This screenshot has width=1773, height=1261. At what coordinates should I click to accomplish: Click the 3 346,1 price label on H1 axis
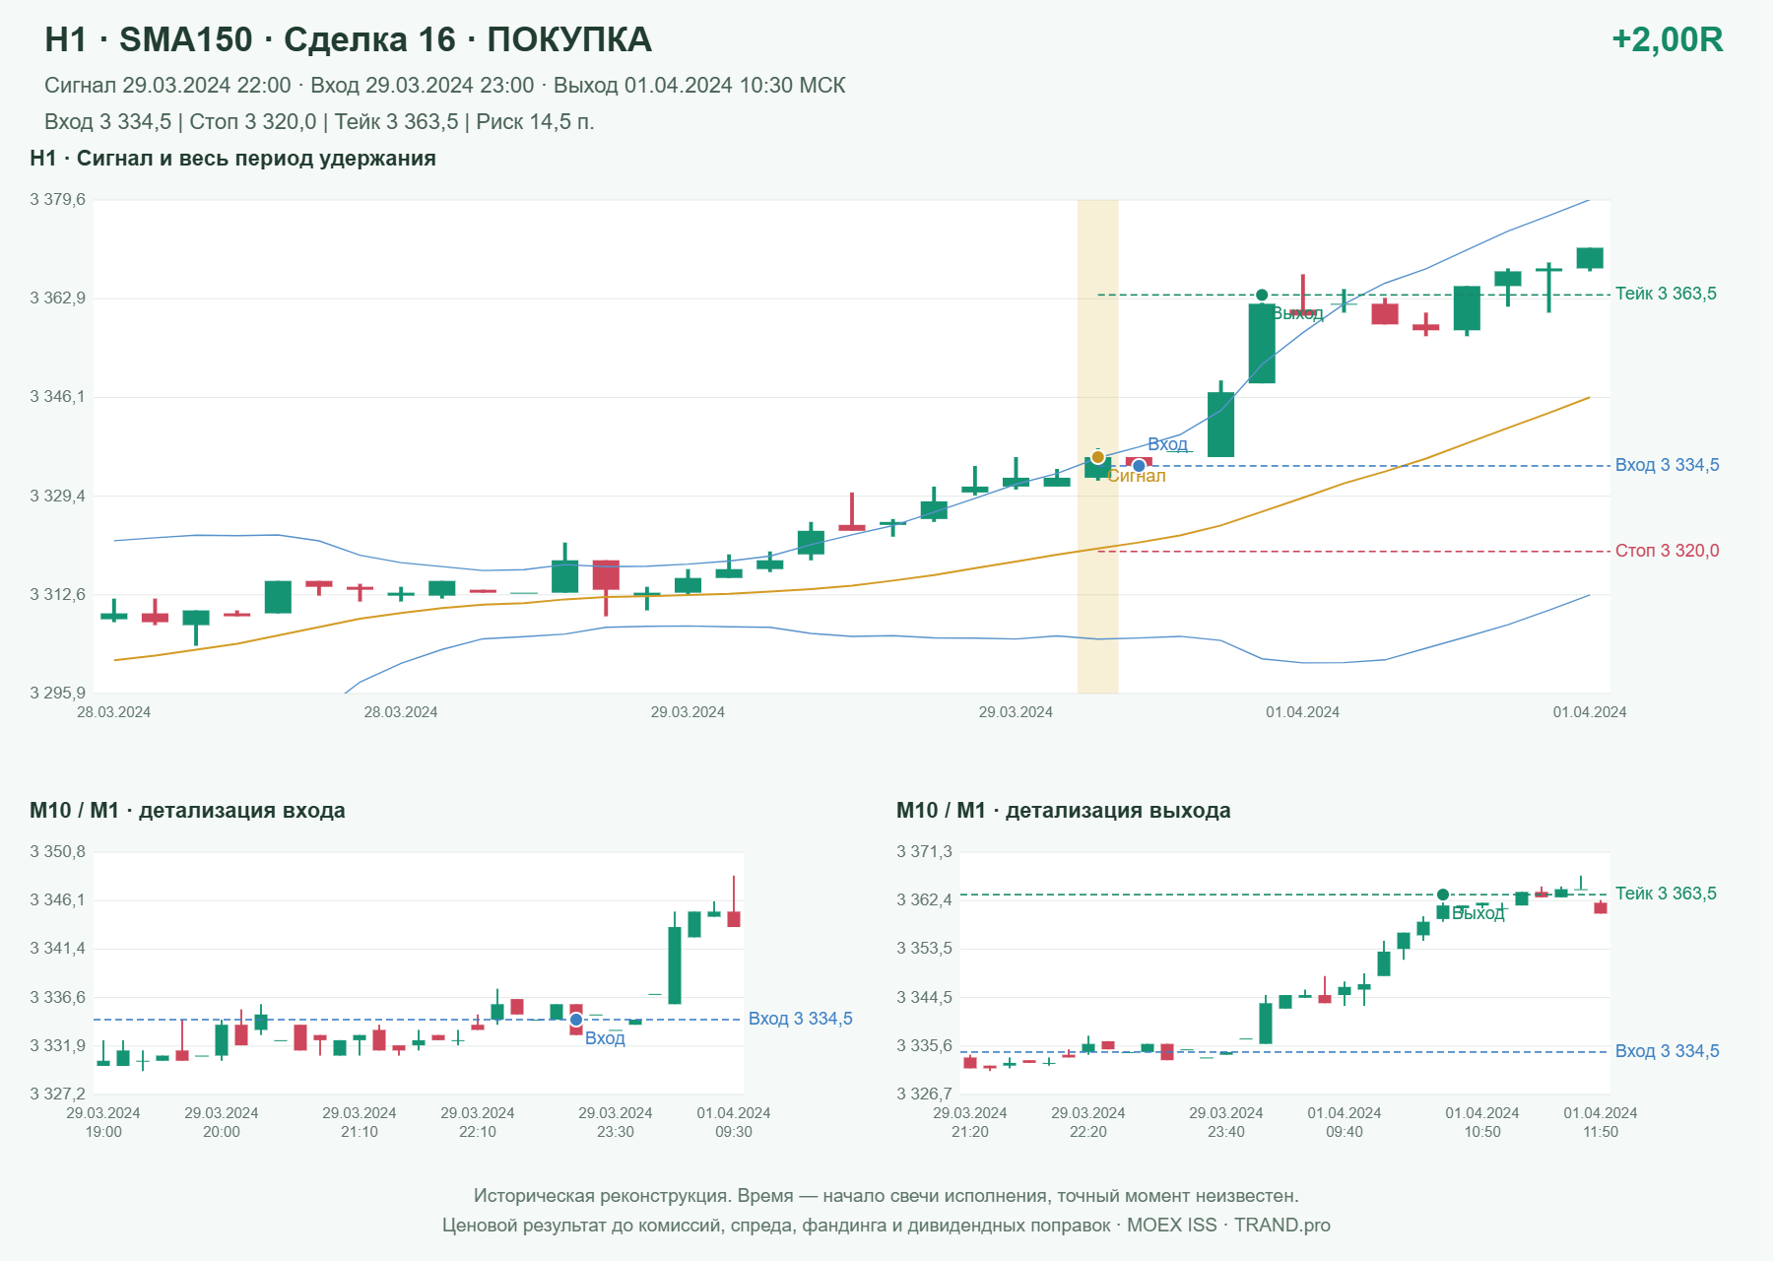57,397
